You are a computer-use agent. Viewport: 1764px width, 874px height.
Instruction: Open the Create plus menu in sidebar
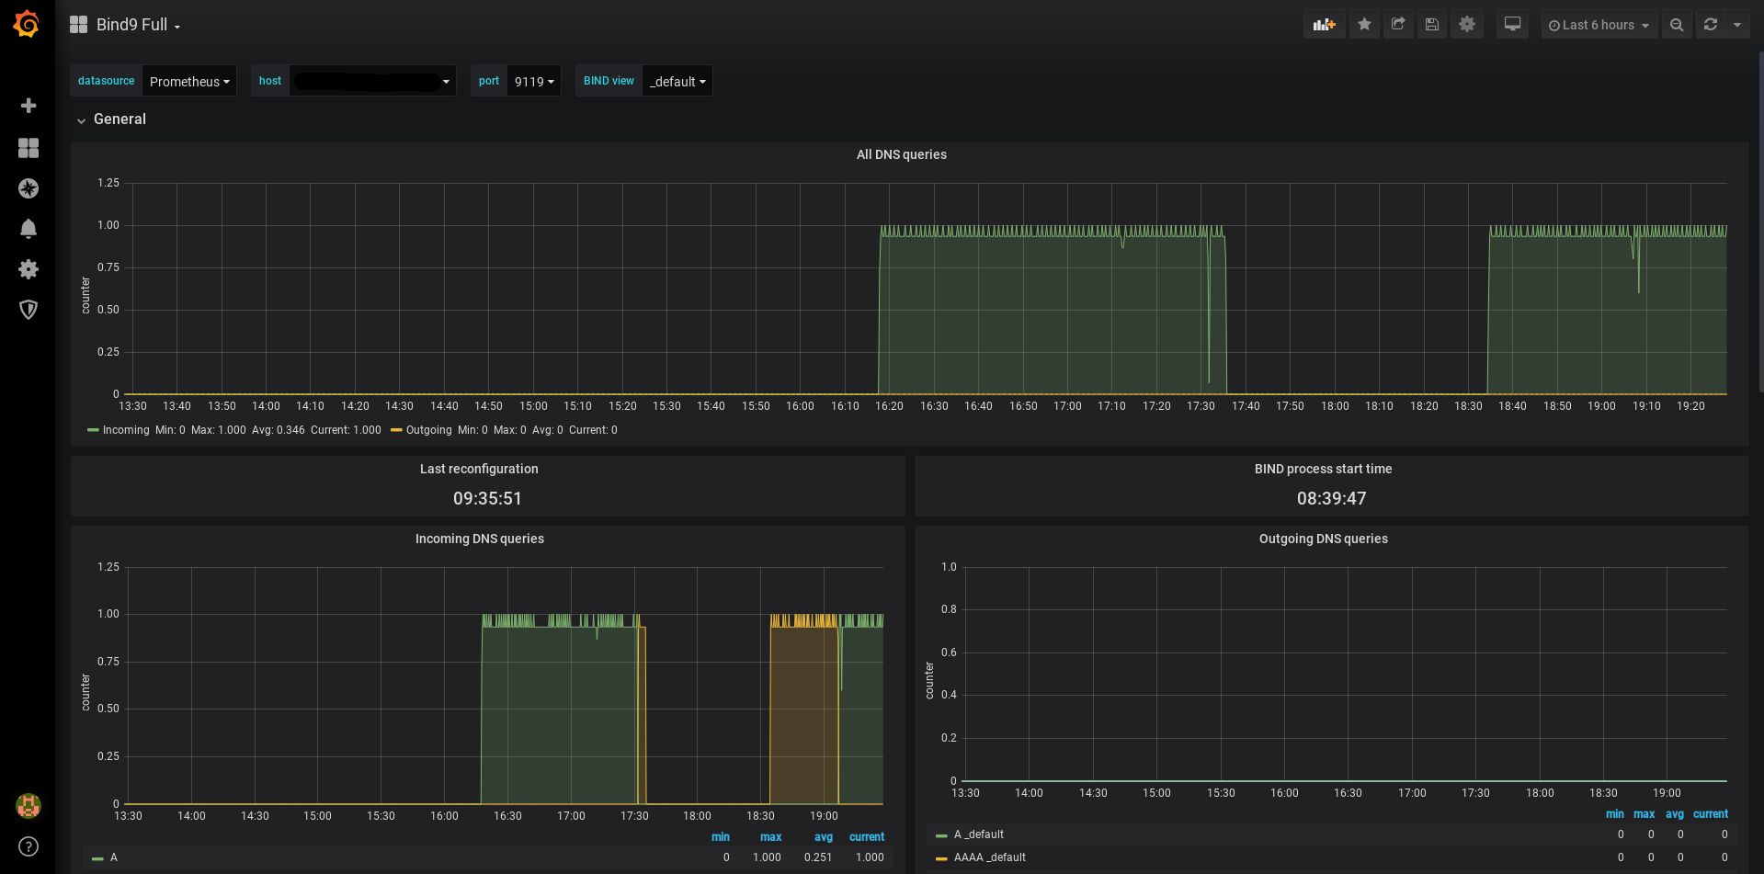[x=28, y=106]
